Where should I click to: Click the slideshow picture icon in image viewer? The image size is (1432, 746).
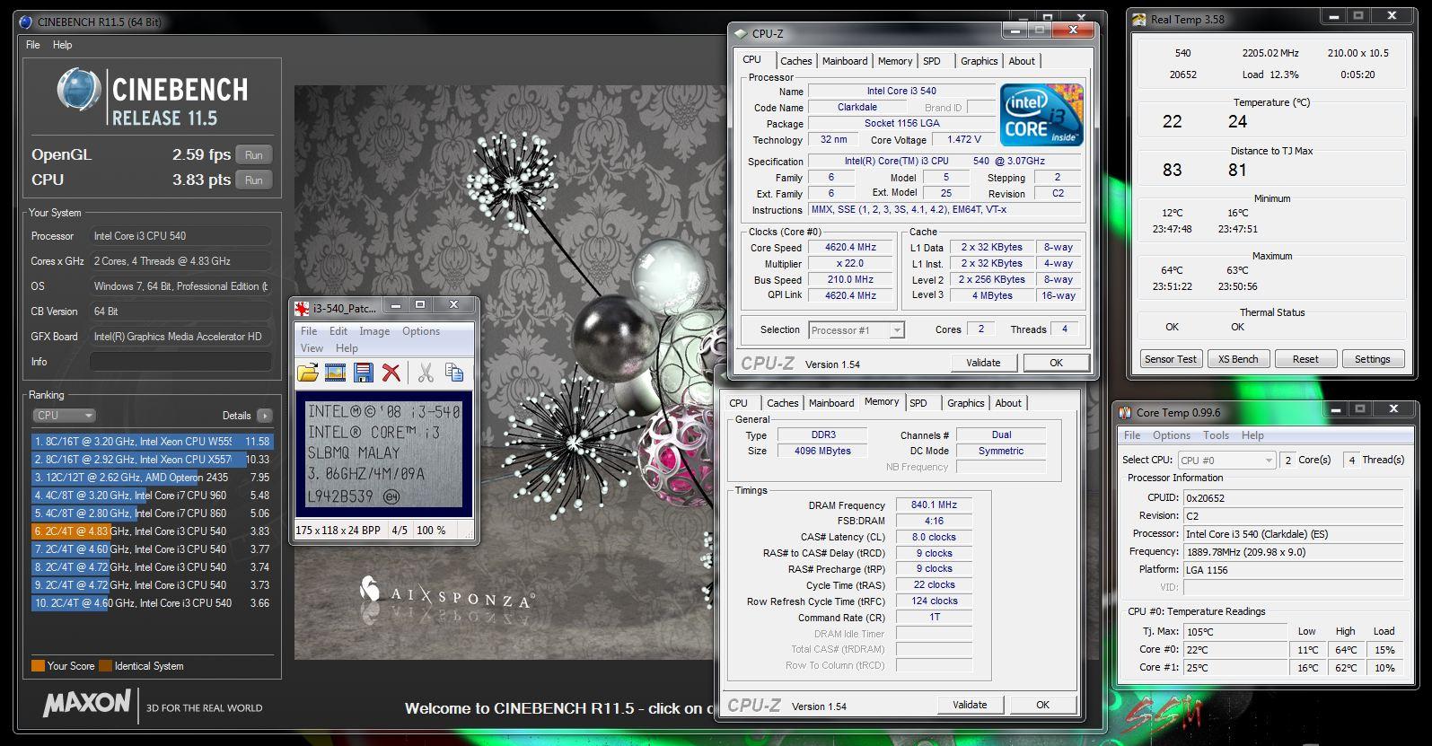[x=336, y=373]
